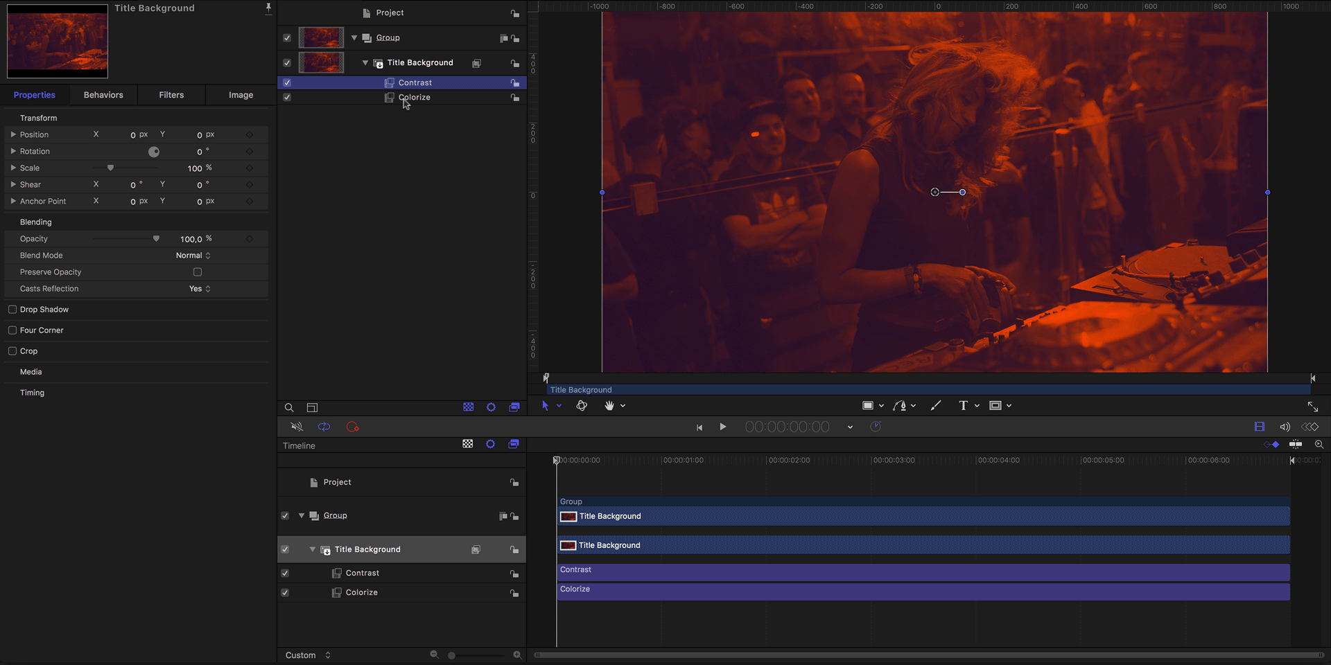
Task: Uncheck Group visibility in Layers list
Action: pyautogui.click(x=287, y=38)
